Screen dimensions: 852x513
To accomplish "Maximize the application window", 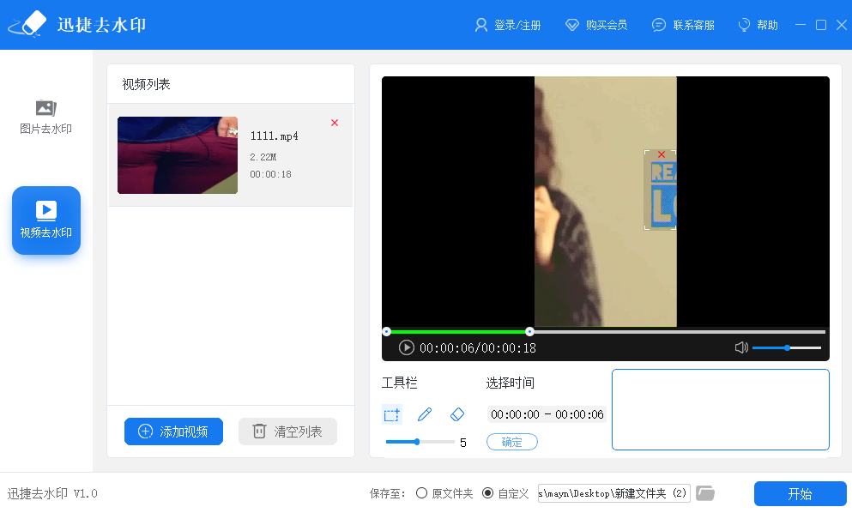I will tap(821, 25).
